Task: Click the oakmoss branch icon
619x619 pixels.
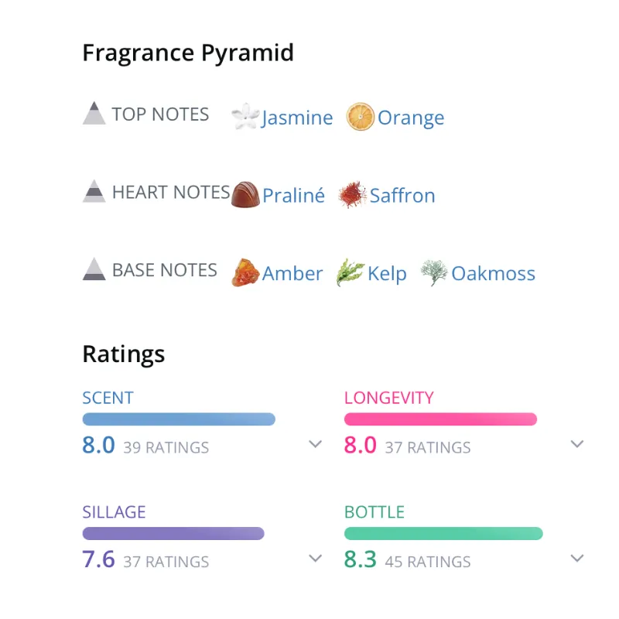Action: coord(434,273)
